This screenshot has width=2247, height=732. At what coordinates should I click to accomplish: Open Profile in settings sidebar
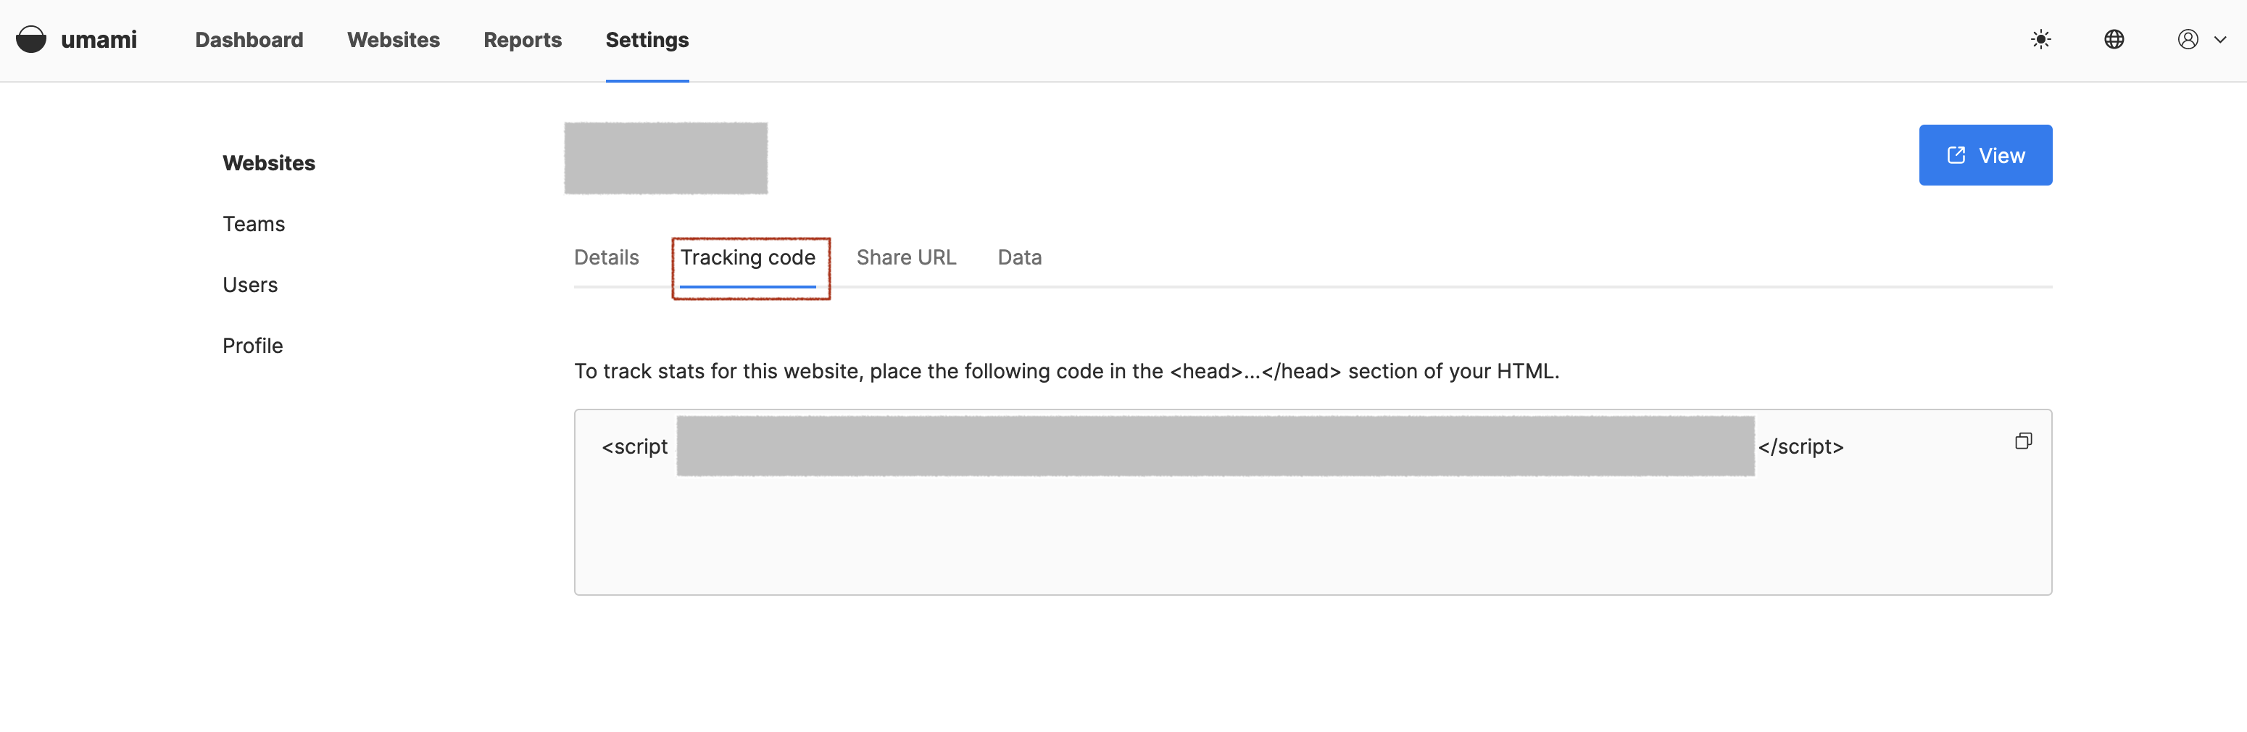point(253,346)
